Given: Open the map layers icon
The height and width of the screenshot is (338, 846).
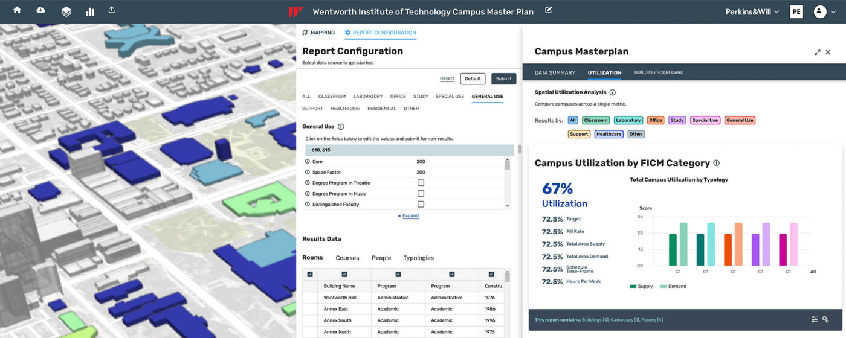Looking at the screenshot, I should [x=66, y=11].
